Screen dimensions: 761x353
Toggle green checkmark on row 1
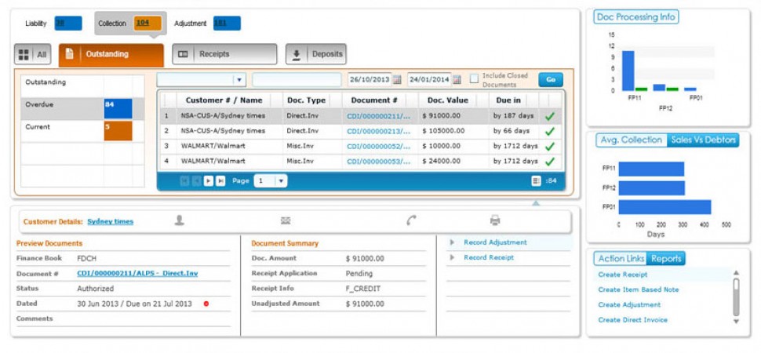pos(549,116)
